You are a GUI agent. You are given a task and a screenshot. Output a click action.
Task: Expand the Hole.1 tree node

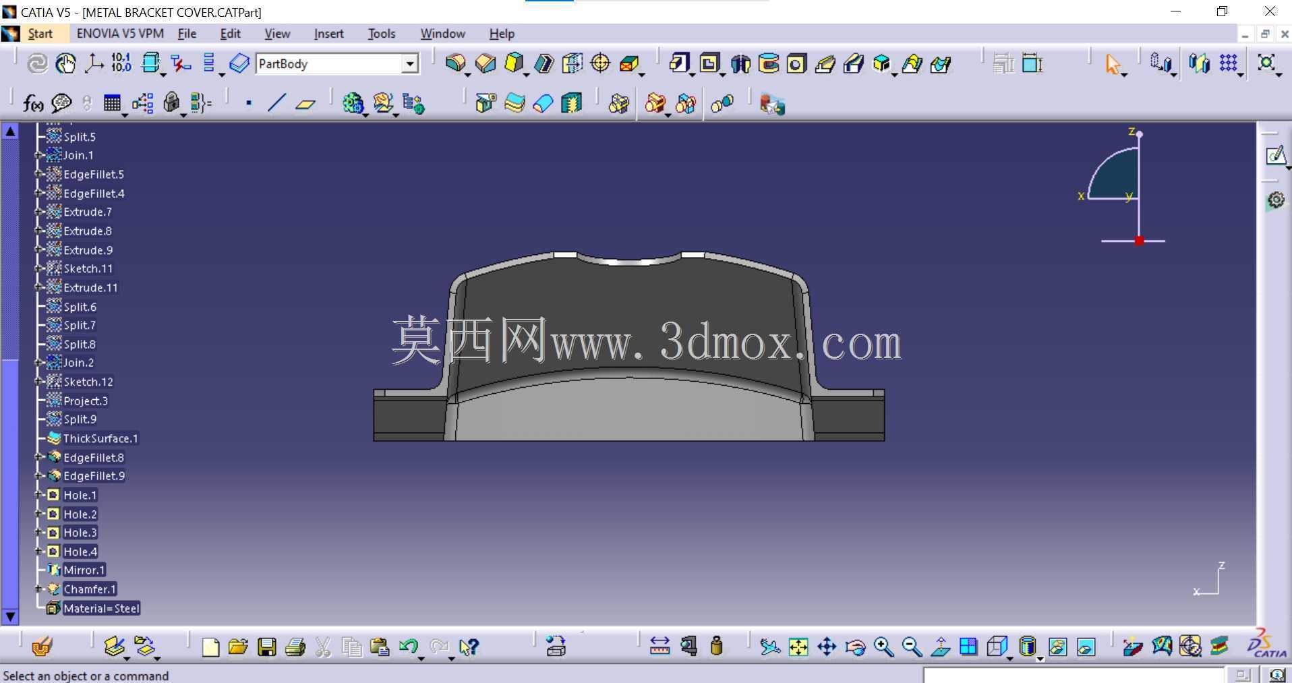(x=39, y=495)
